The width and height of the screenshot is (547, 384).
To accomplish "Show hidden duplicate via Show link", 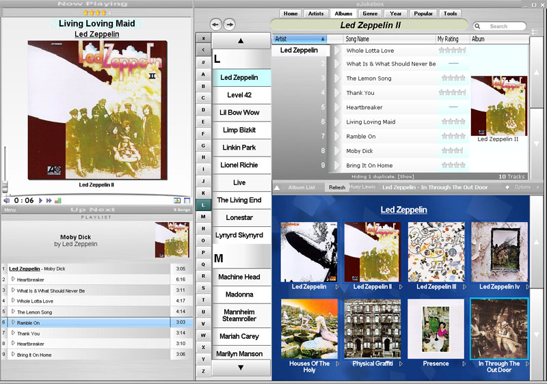I will click(x=406, y=176).
